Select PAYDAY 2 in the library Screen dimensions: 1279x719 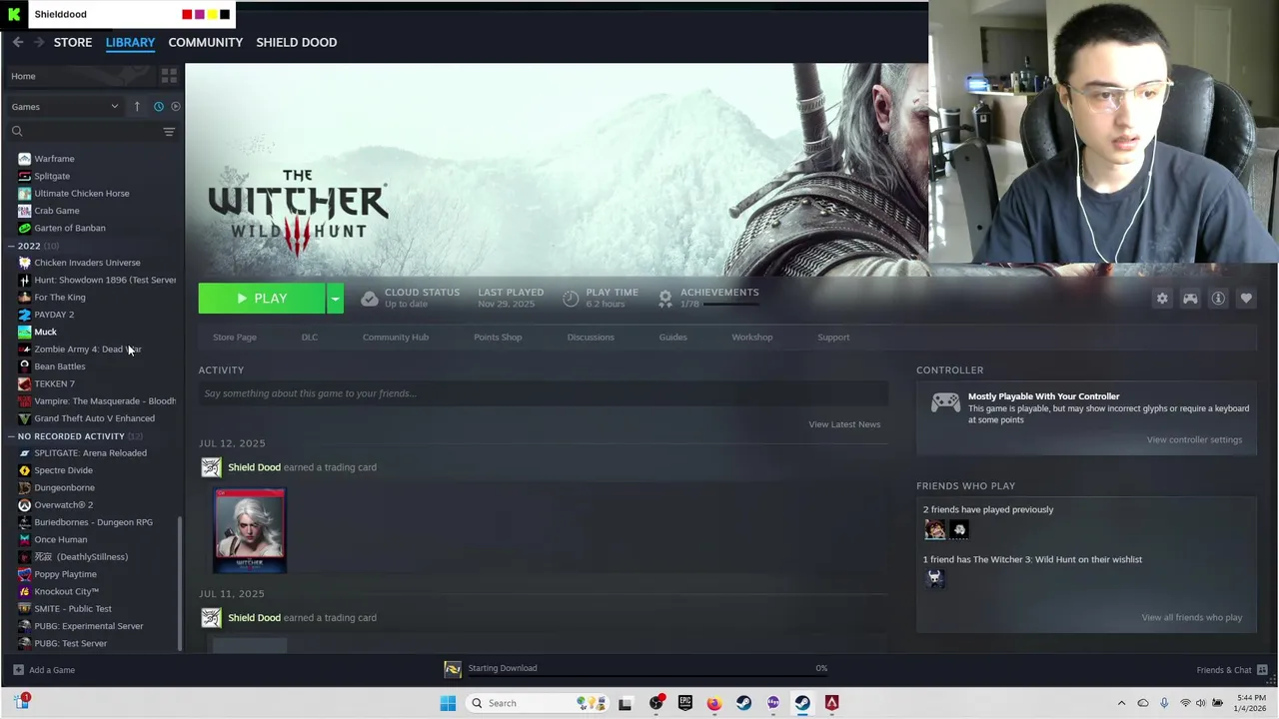click(54, 315)
